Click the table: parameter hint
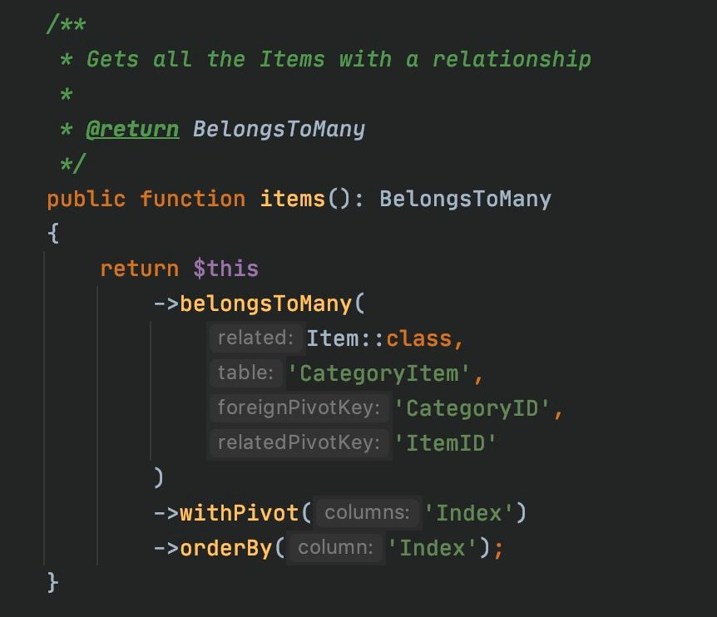This screenshot has height=617, width=717. click(x=245, y=373)
